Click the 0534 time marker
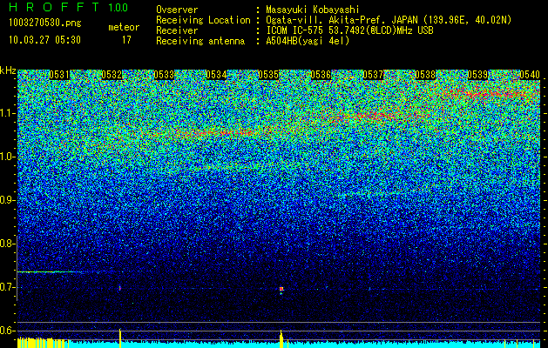This screenshot has width=548, height=348. coord(216,75)
